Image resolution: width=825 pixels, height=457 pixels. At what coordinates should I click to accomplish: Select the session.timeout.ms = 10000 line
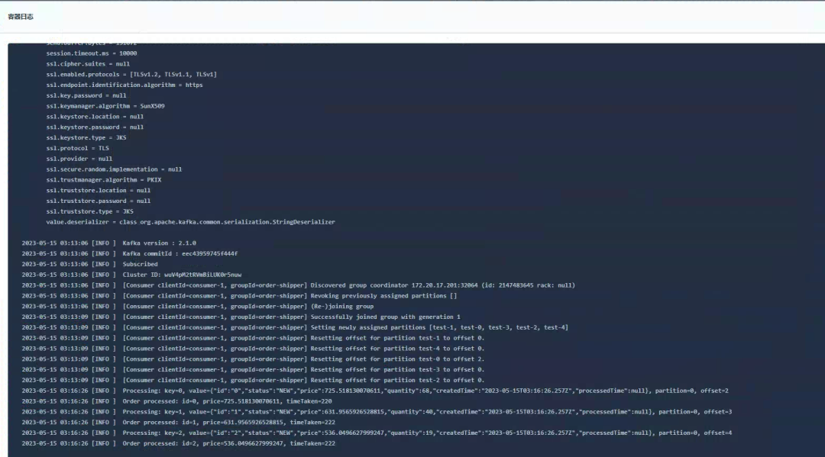[x=92, y=53]
